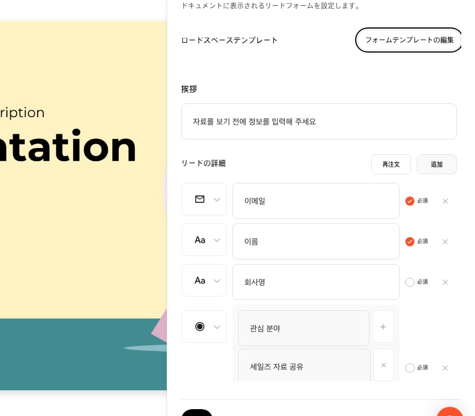The width and height of the screenshot is (475, 416).
Task: Click the 追加 add button
Action: point(437,165)
